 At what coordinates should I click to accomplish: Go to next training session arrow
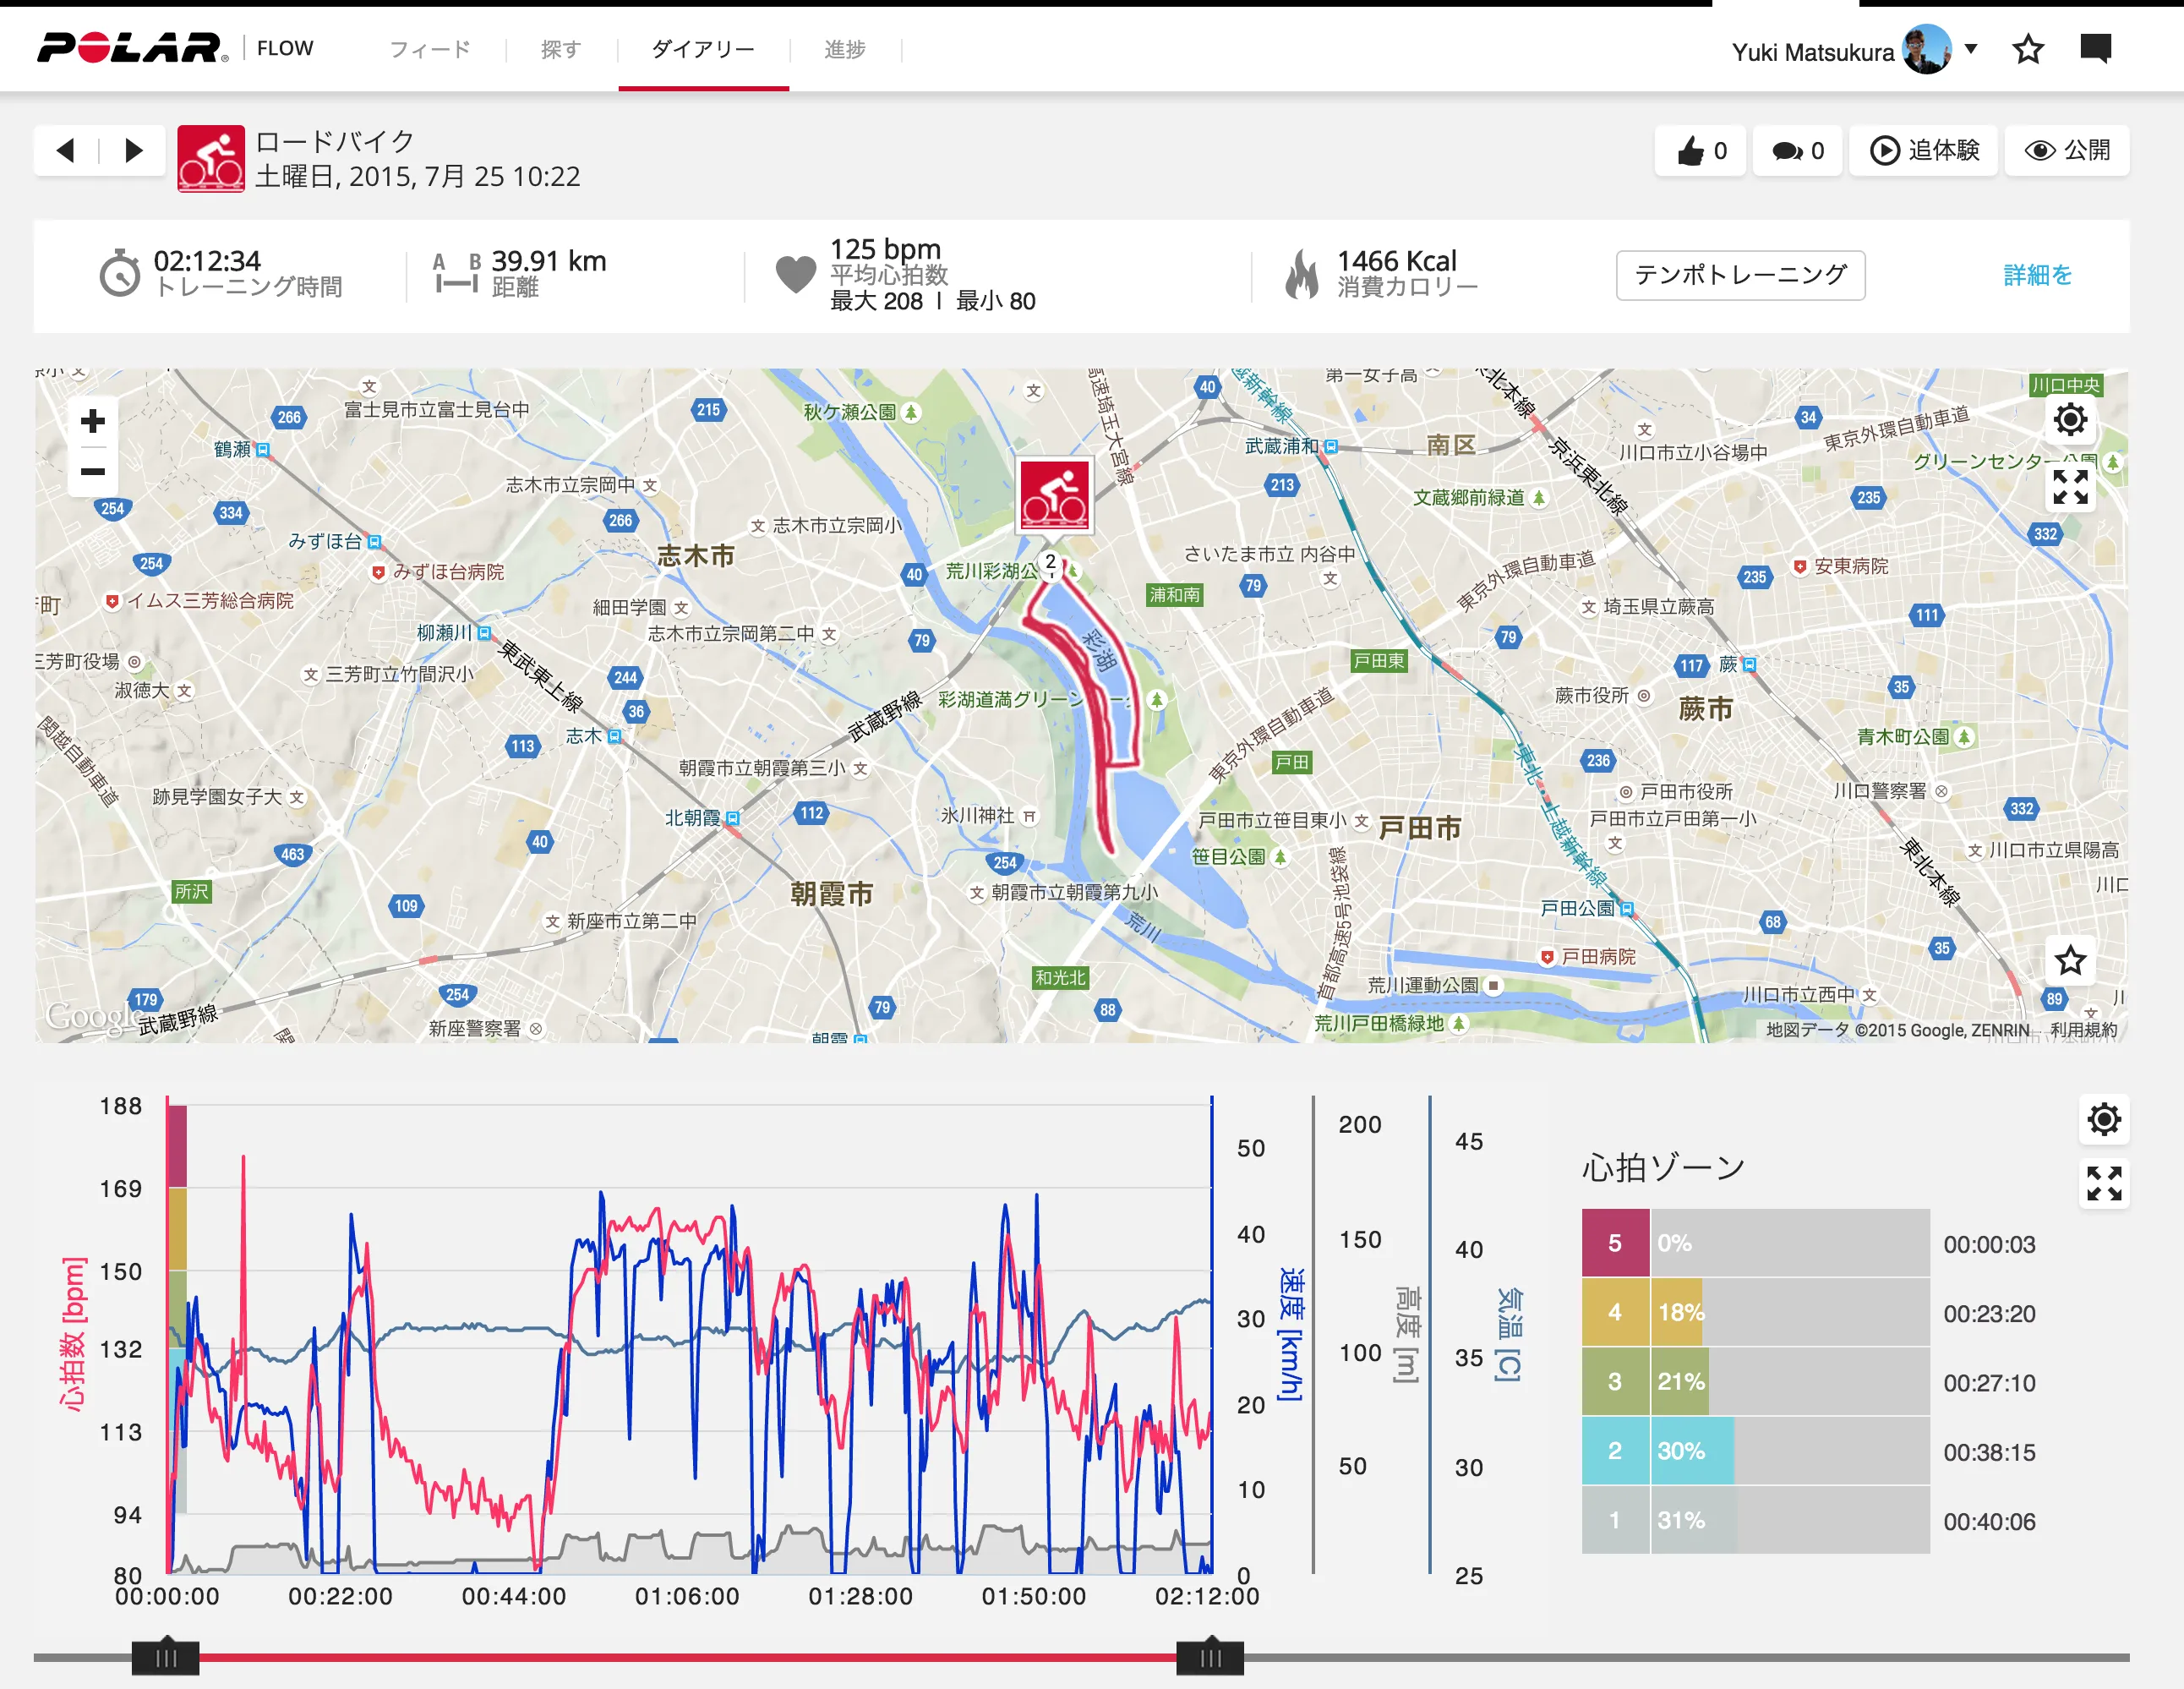pyautogui.click(x=133, y=151)
